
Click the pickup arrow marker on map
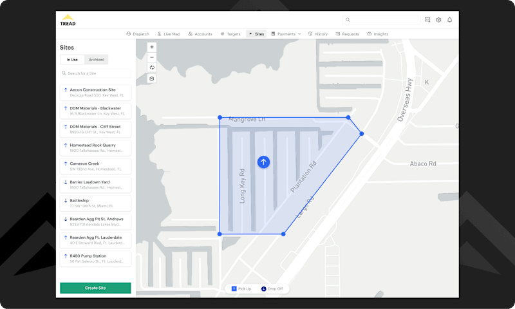pyautogui.click(x=263, y=162)
